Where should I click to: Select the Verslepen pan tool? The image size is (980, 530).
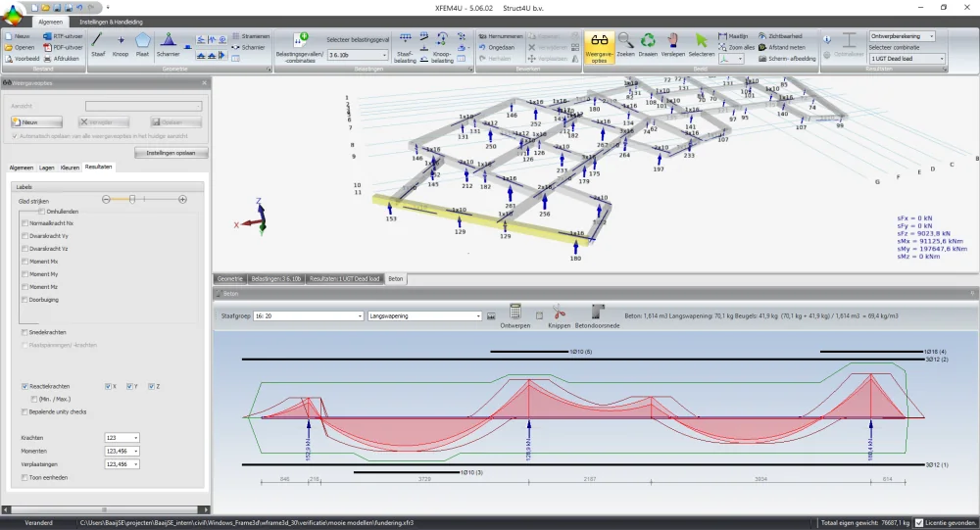672,45
